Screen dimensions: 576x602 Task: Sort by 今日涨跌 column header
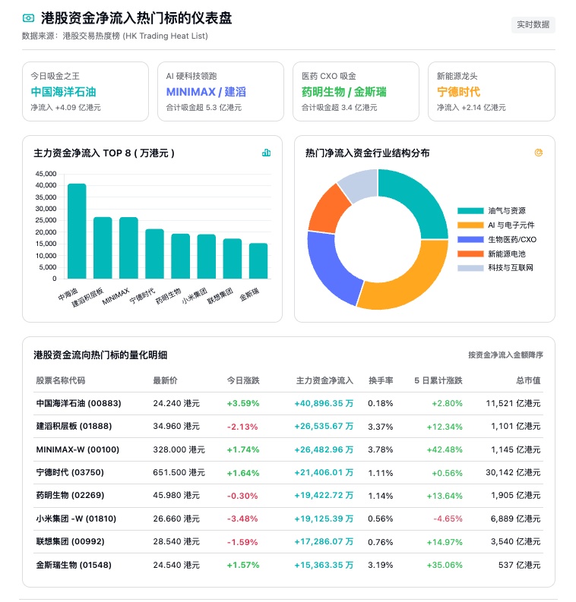coord(243,380)
